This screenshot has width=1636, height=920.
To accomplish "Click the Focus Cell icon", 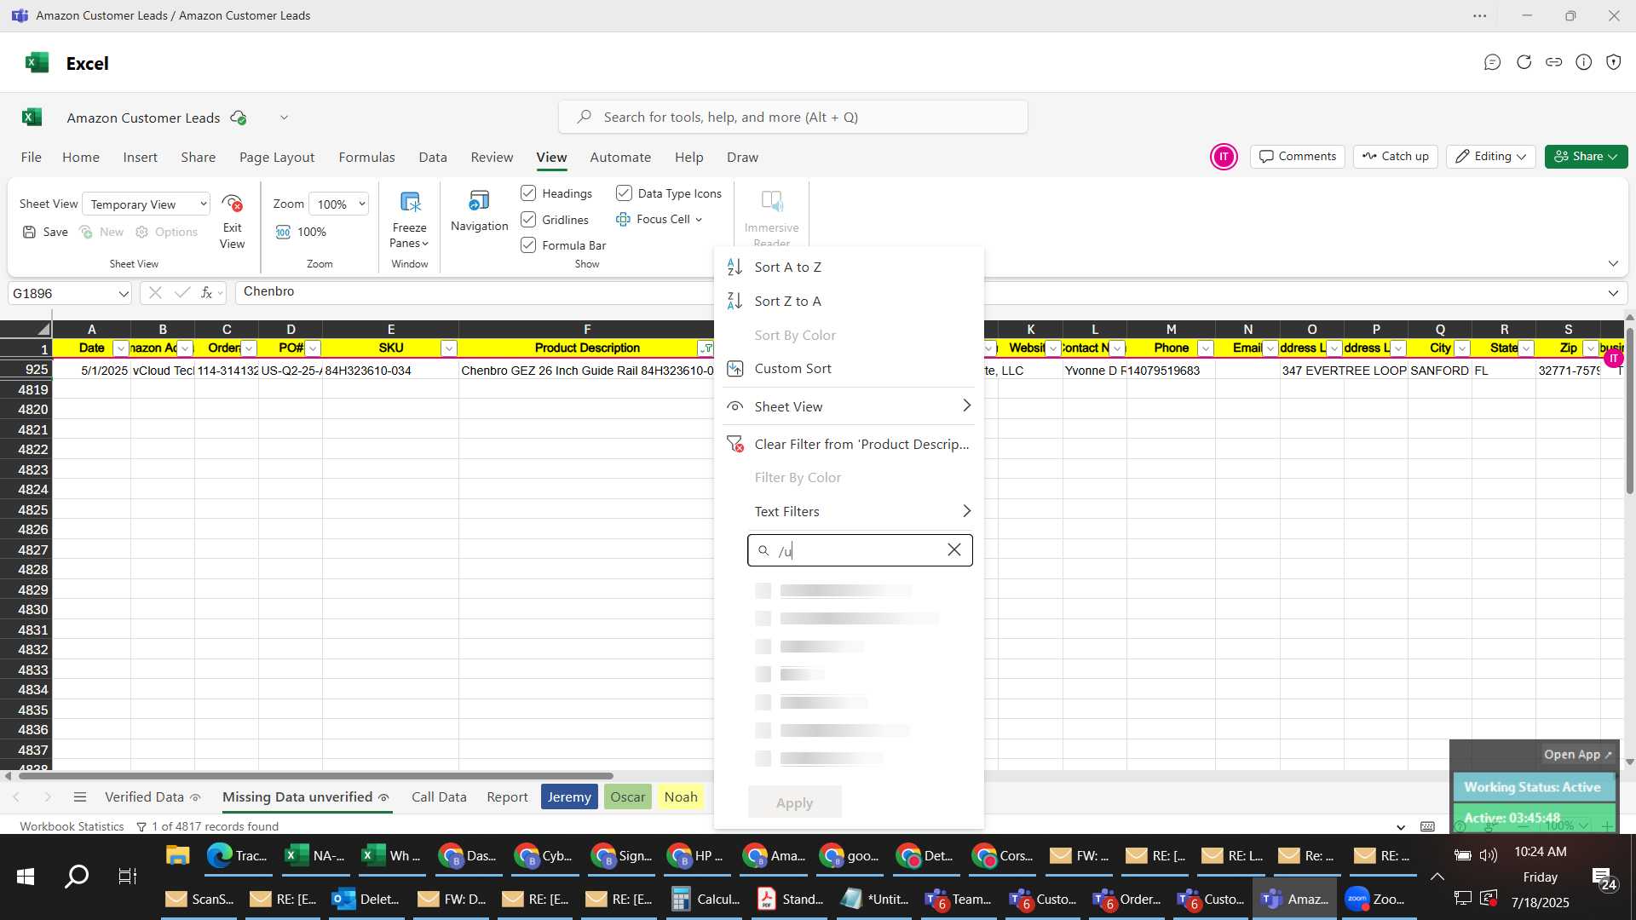I will [623, 219].
